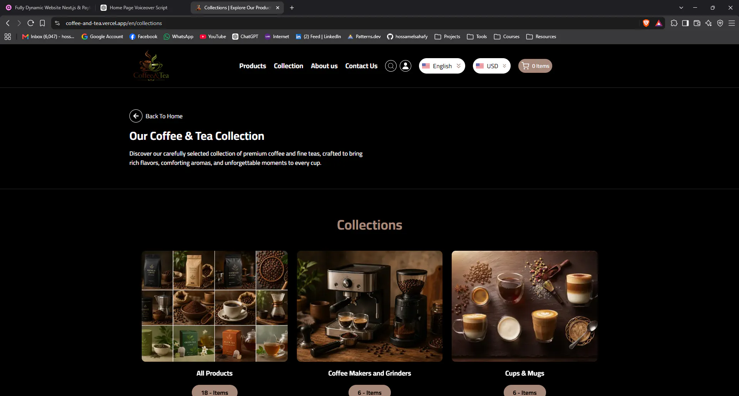Screen dimensions: 739x396
Task: Click the search icon in site header
Action: click(390, 66)
